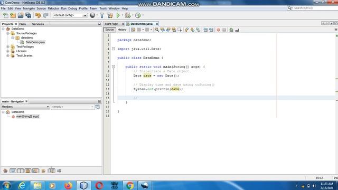Click the Shift Line Left icon

205,30
